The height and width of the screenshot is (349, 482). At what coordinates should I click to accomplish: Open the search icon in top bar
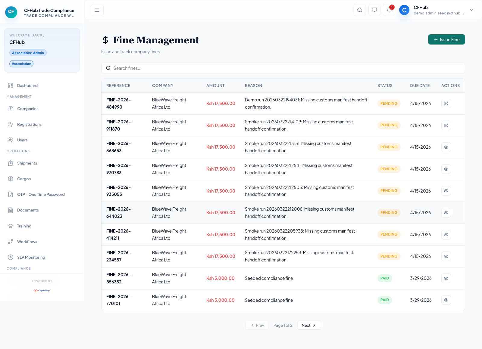[360, 10]
